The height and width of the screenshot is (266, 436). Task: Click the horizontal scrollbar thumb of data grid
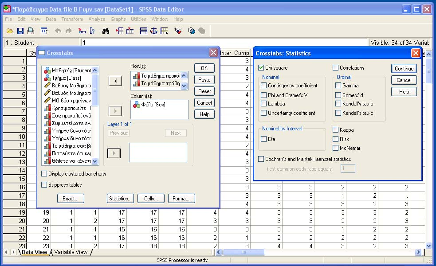pyautogui.click(x=244, y=252)
